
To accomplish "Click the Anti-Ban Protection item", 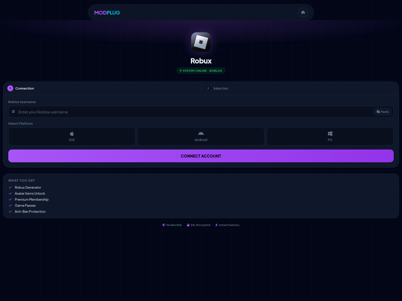I will (x=30, y=211).
